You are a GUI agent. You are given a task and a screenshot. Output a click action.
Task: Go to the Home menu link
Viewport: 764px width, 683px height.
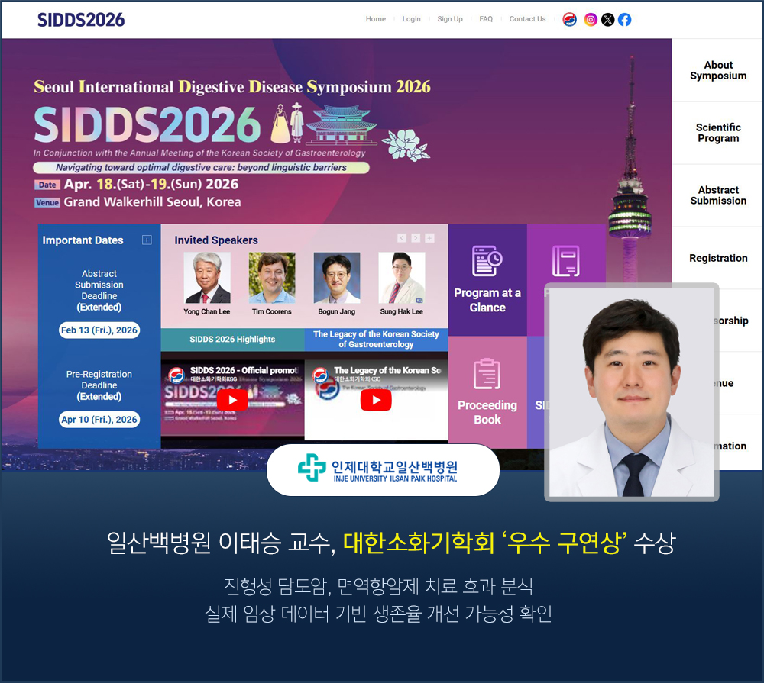tap(376, 19)
